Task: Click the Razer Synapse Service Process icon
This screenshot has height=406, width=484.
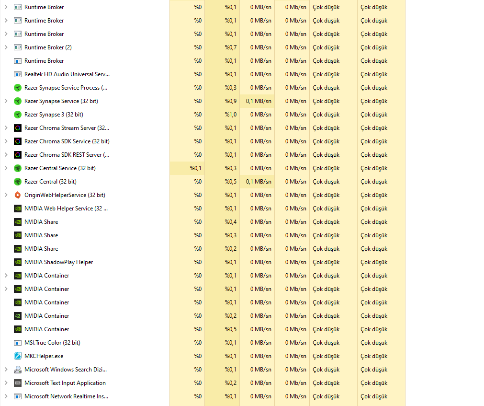Action: [x=18, y=88]
